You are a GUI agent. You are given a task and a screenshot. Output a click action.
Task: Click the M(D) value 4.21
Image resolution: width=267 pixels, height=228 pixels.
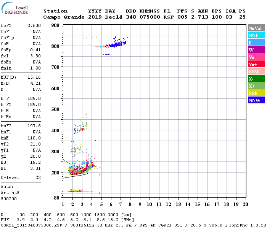(35, 83)
